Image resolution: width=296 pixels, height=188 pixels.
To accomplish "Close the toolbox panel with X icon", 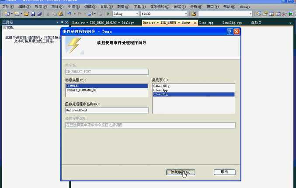I will pyautogui.click(x=66, y=22).
